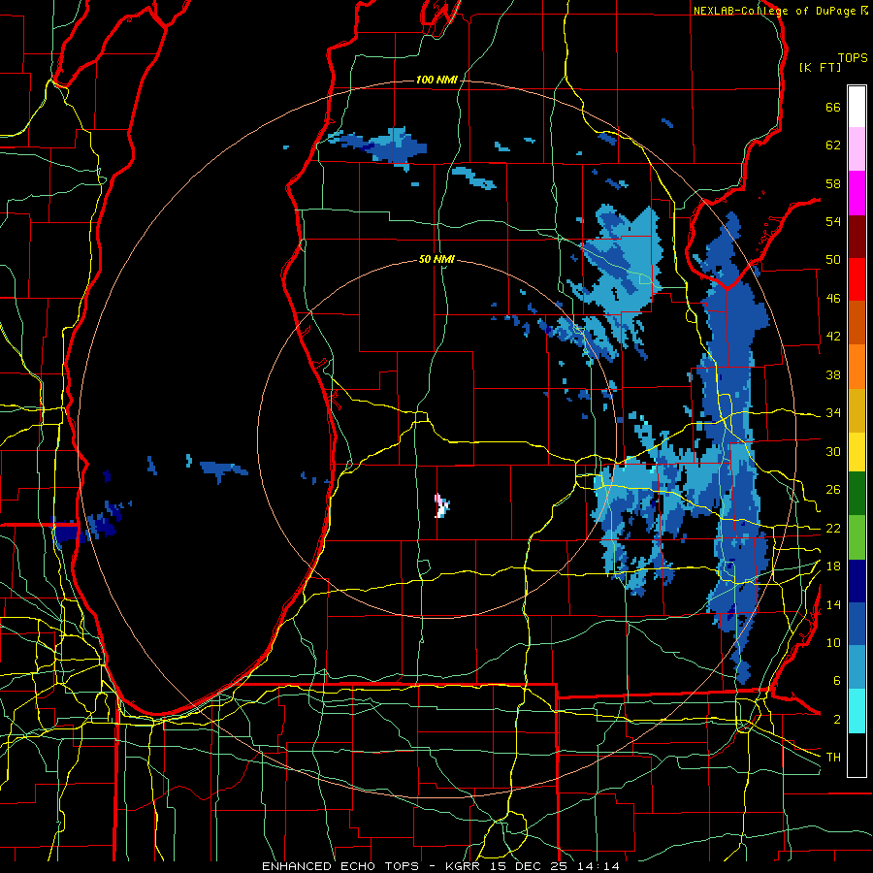The image size is (873, 873).
Task: Click the legend value "30"
Action: pos(833,451)
